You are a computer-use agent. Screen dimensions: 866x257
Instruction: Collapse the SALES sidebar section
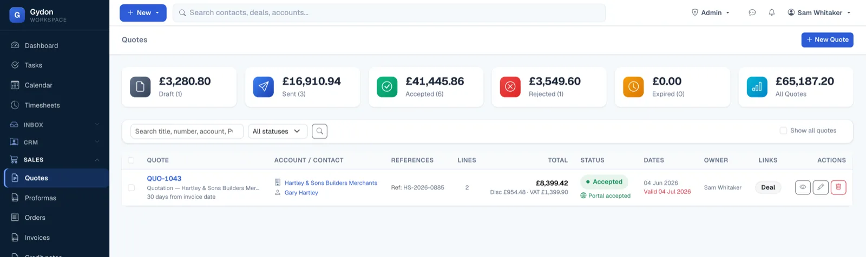(97, 160)
